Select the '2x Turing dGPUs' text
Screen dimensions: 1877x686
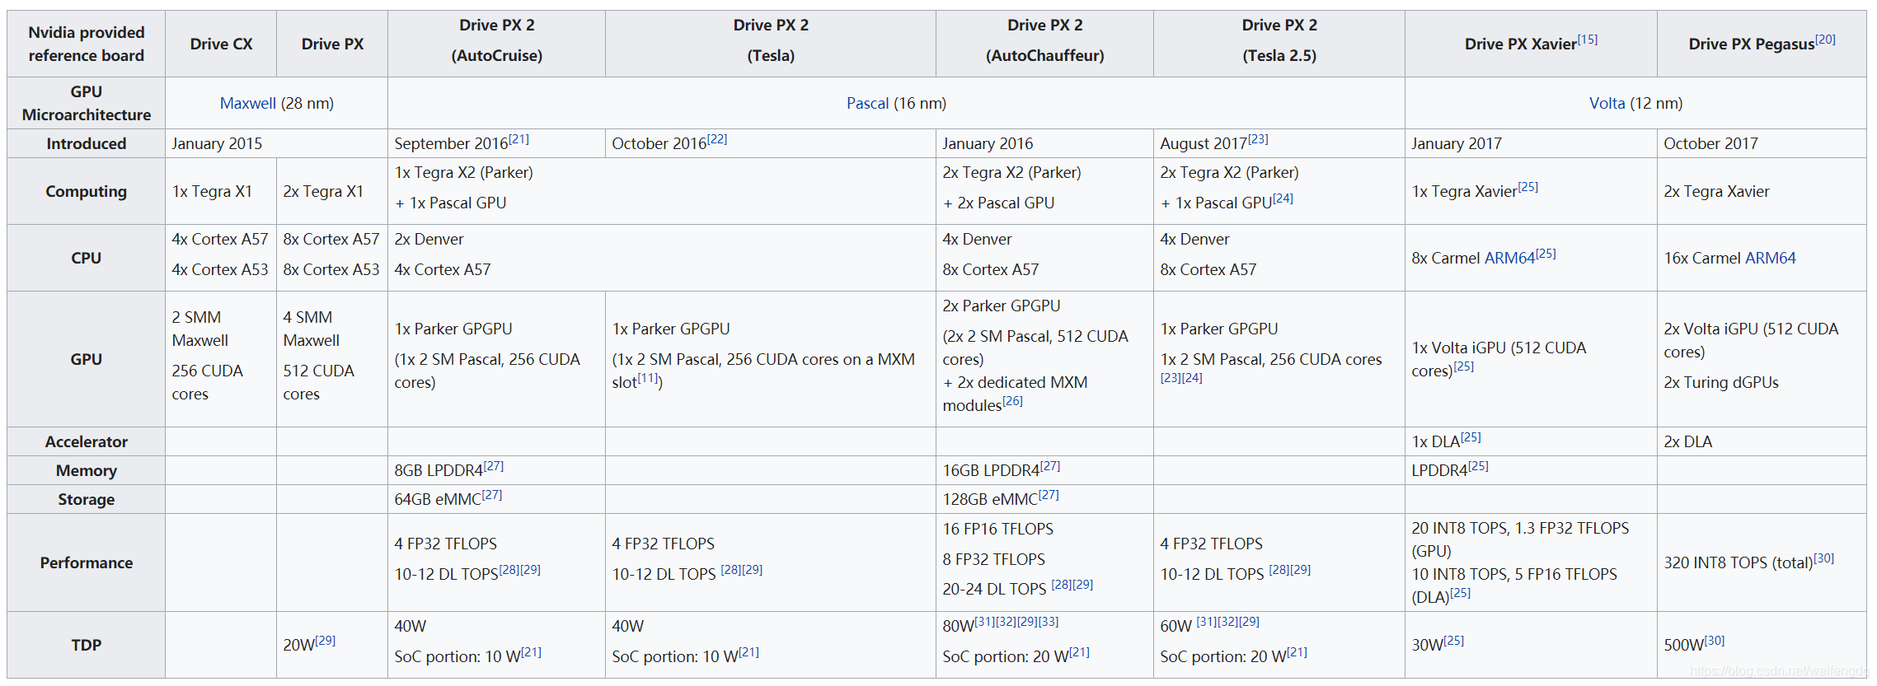(1721, 382)
